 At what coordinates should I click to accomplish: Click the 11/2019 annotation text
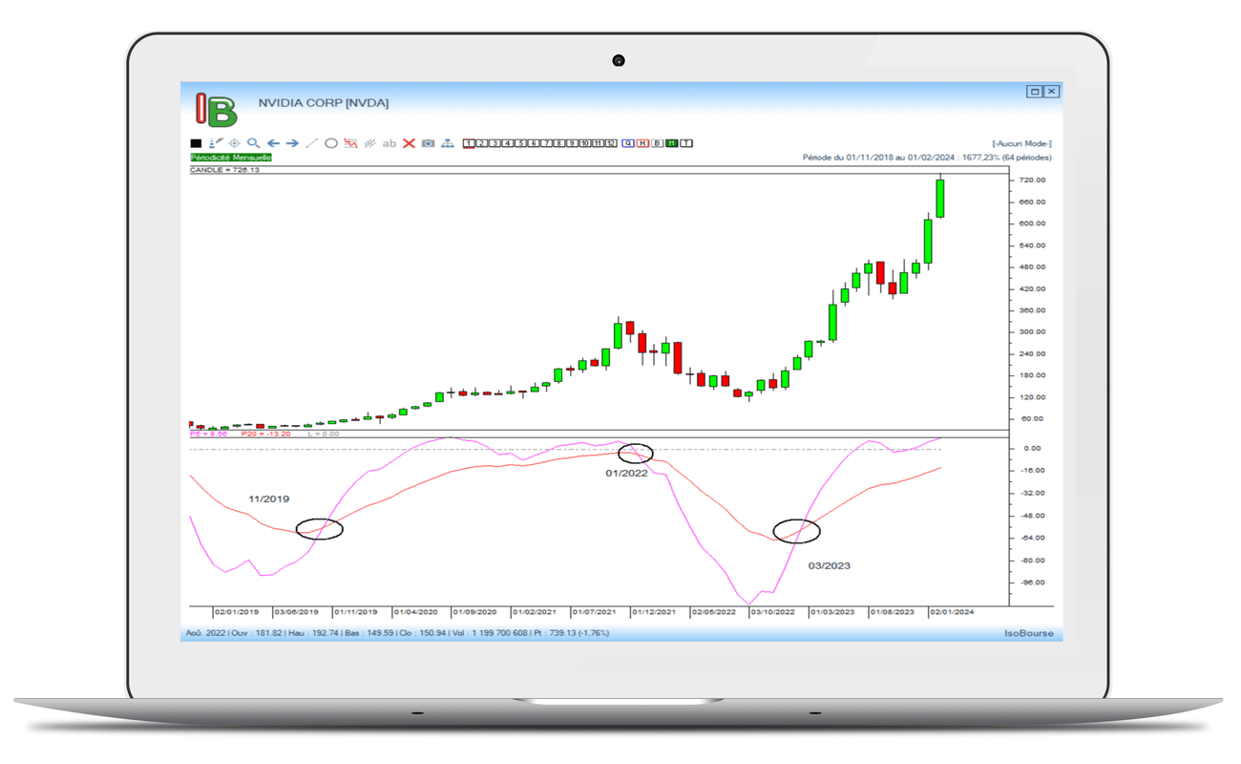pyautogui.click(x=268, y=499)
